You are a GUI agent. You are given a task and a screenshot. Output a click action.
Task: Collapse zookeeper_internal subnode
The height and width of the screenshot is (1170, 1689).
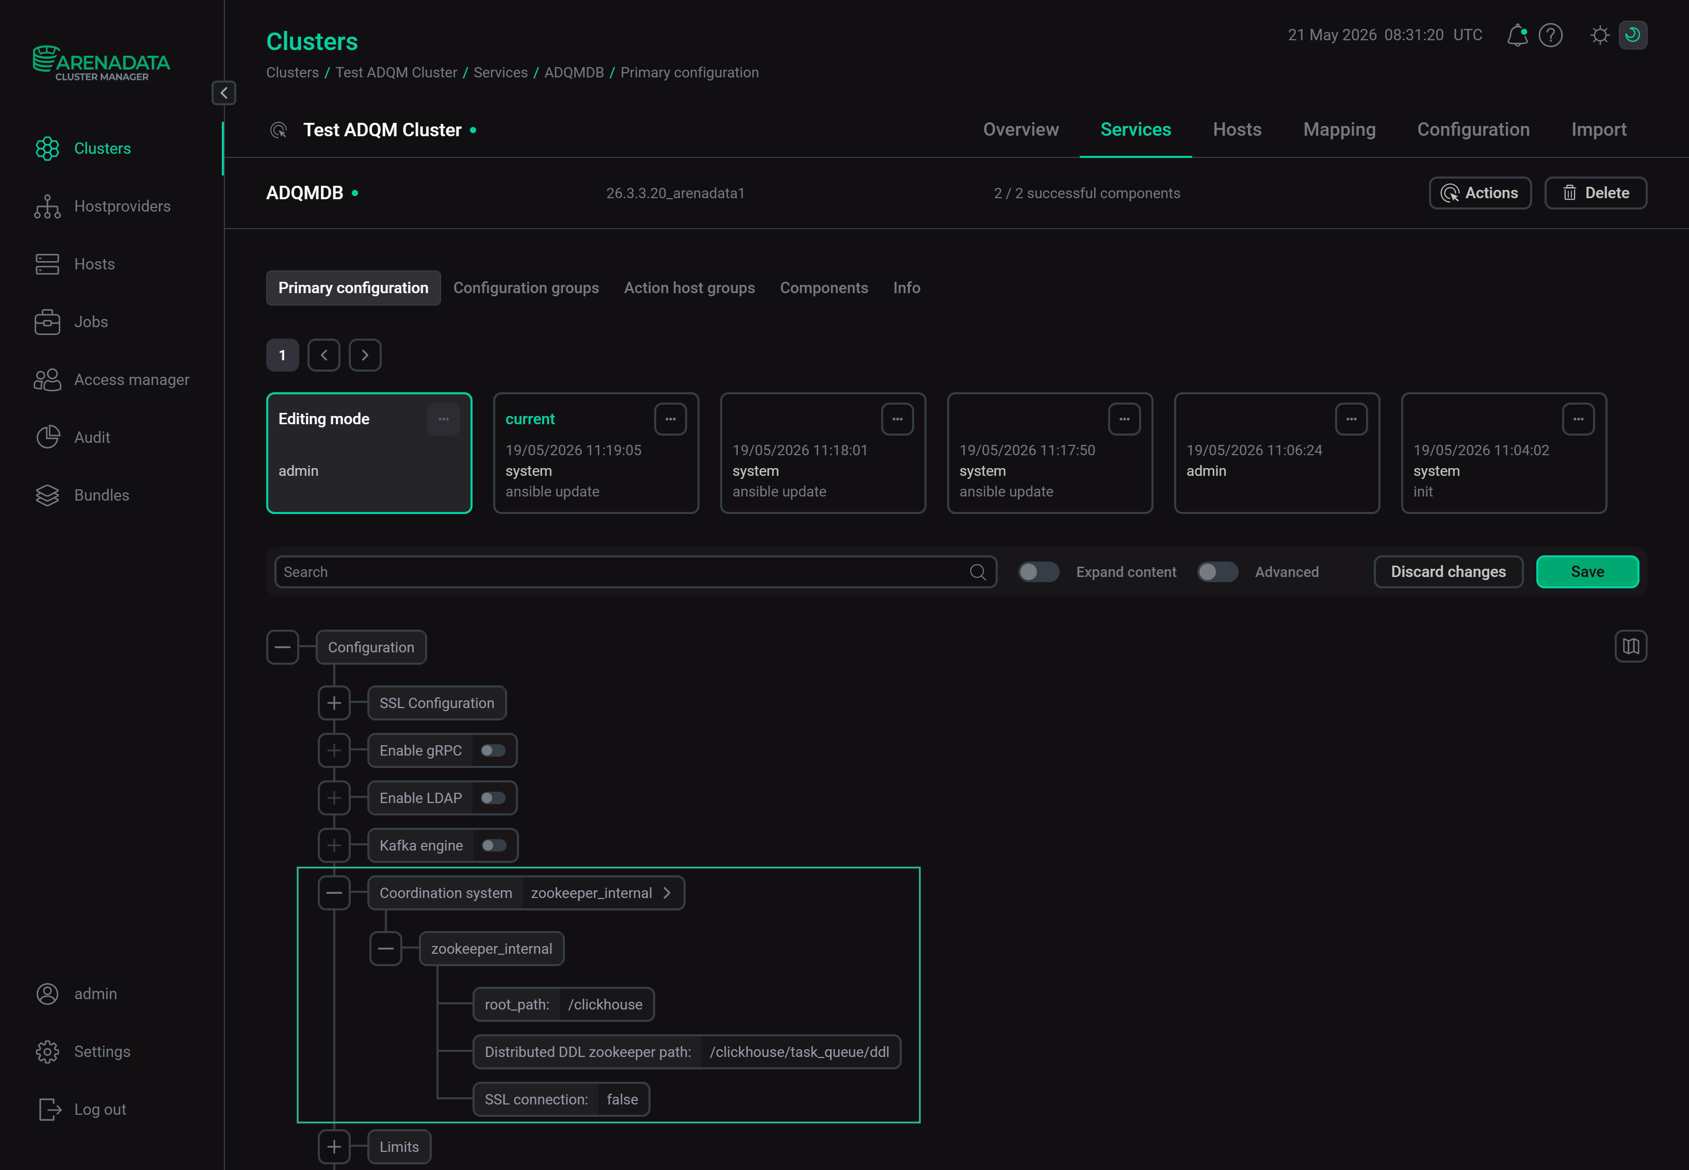tap(385, 949)
